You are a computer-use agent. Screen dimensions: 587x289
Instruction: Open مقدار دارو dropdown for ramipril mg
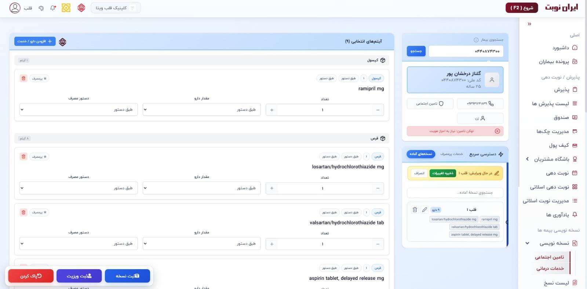tap(202, 110)
